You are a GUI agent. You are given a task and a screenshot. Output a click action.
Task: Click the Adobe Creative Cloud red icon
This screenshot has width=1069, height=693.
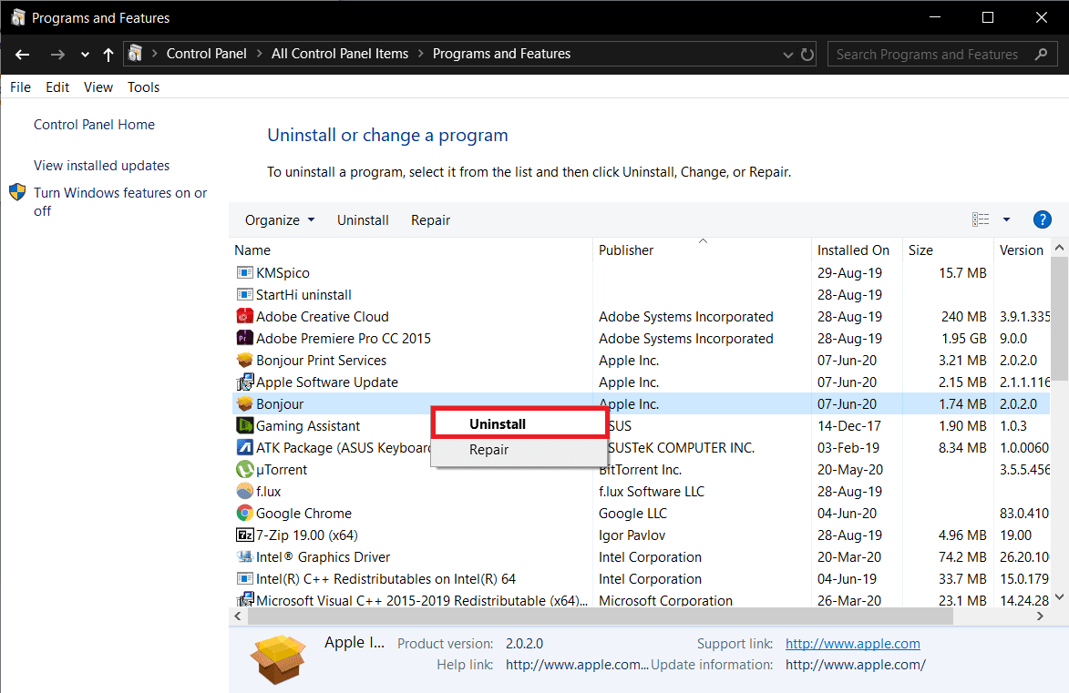click(242, 316)
